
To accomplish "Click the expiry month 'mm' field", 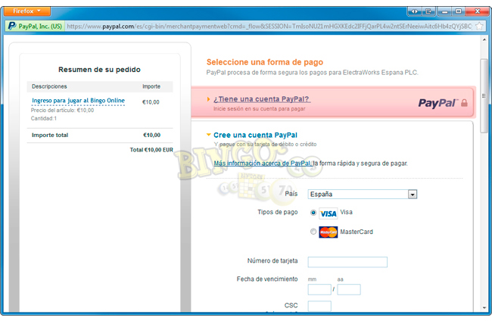I will click(319, 289).
